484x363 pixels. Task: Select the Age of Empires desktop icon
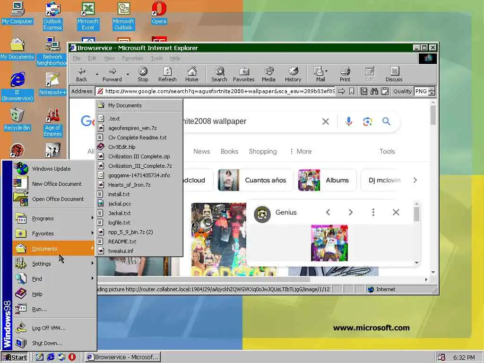(x=53, y=122)
